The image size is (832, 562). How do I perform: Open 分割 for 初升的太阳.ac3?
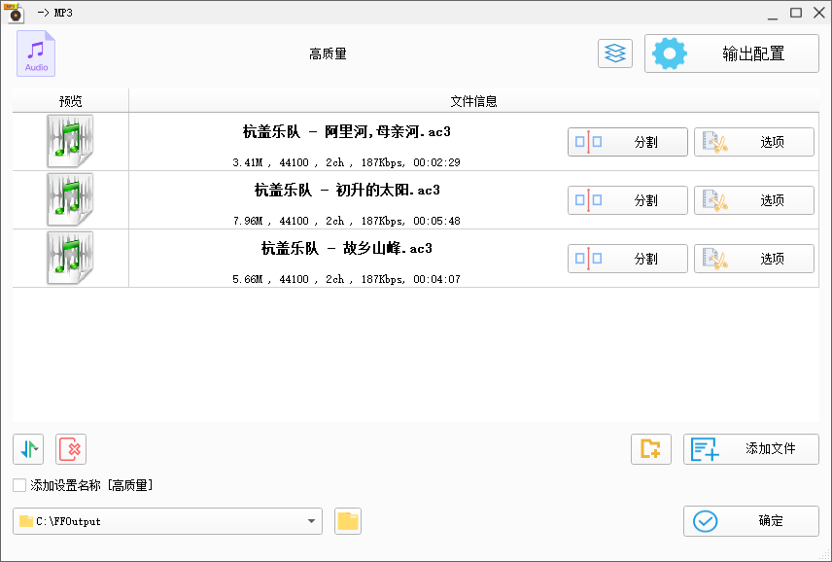click(627, 199)
